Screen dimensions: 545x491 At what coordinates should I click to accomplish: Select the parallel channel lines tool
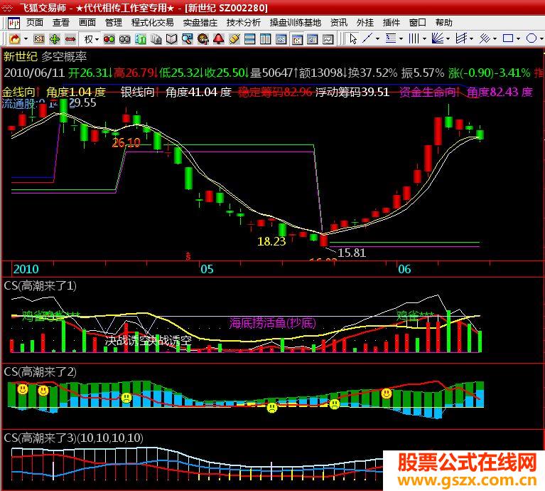point(461,38)
